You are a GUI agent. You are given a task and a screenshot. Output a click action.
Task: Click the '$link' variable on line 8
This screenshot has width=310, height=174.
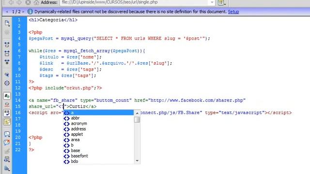(46, 63)
